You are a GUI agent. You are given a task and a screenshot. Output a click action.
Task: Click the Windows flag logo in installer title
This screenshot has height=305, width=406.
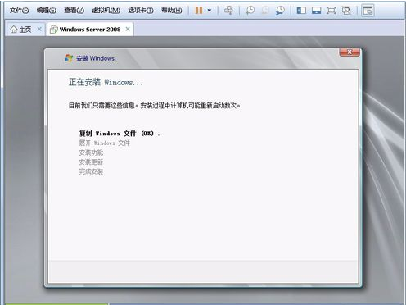pos(69,58)
